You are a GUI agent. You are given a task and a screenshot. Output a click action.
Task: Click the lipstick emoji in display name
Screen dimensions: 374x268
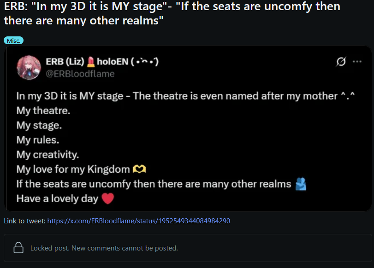point(90,62)
